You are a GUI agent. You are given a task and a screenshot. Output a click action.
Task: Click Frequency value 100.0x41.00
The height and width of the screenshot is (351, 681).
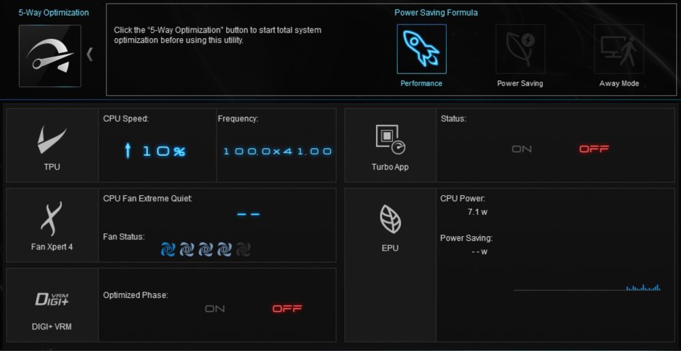click(x=278, y=152)
